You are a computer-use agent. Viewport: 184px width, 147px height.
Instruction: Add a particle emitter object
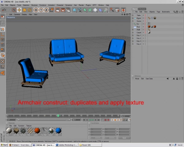[105, 10]
